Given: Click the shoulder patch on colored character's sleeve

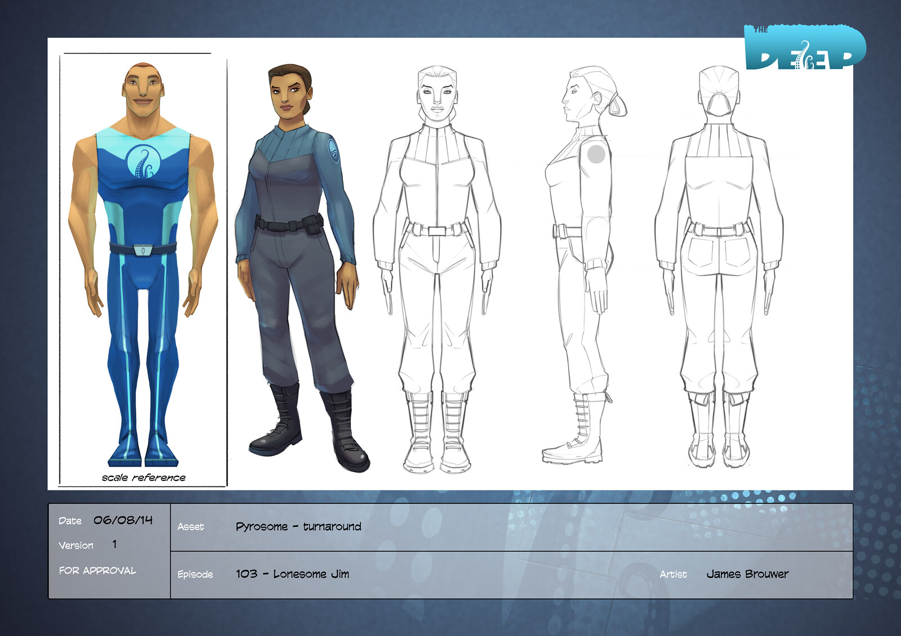Looking at the screenshot, I should click(x=333, y=151).
